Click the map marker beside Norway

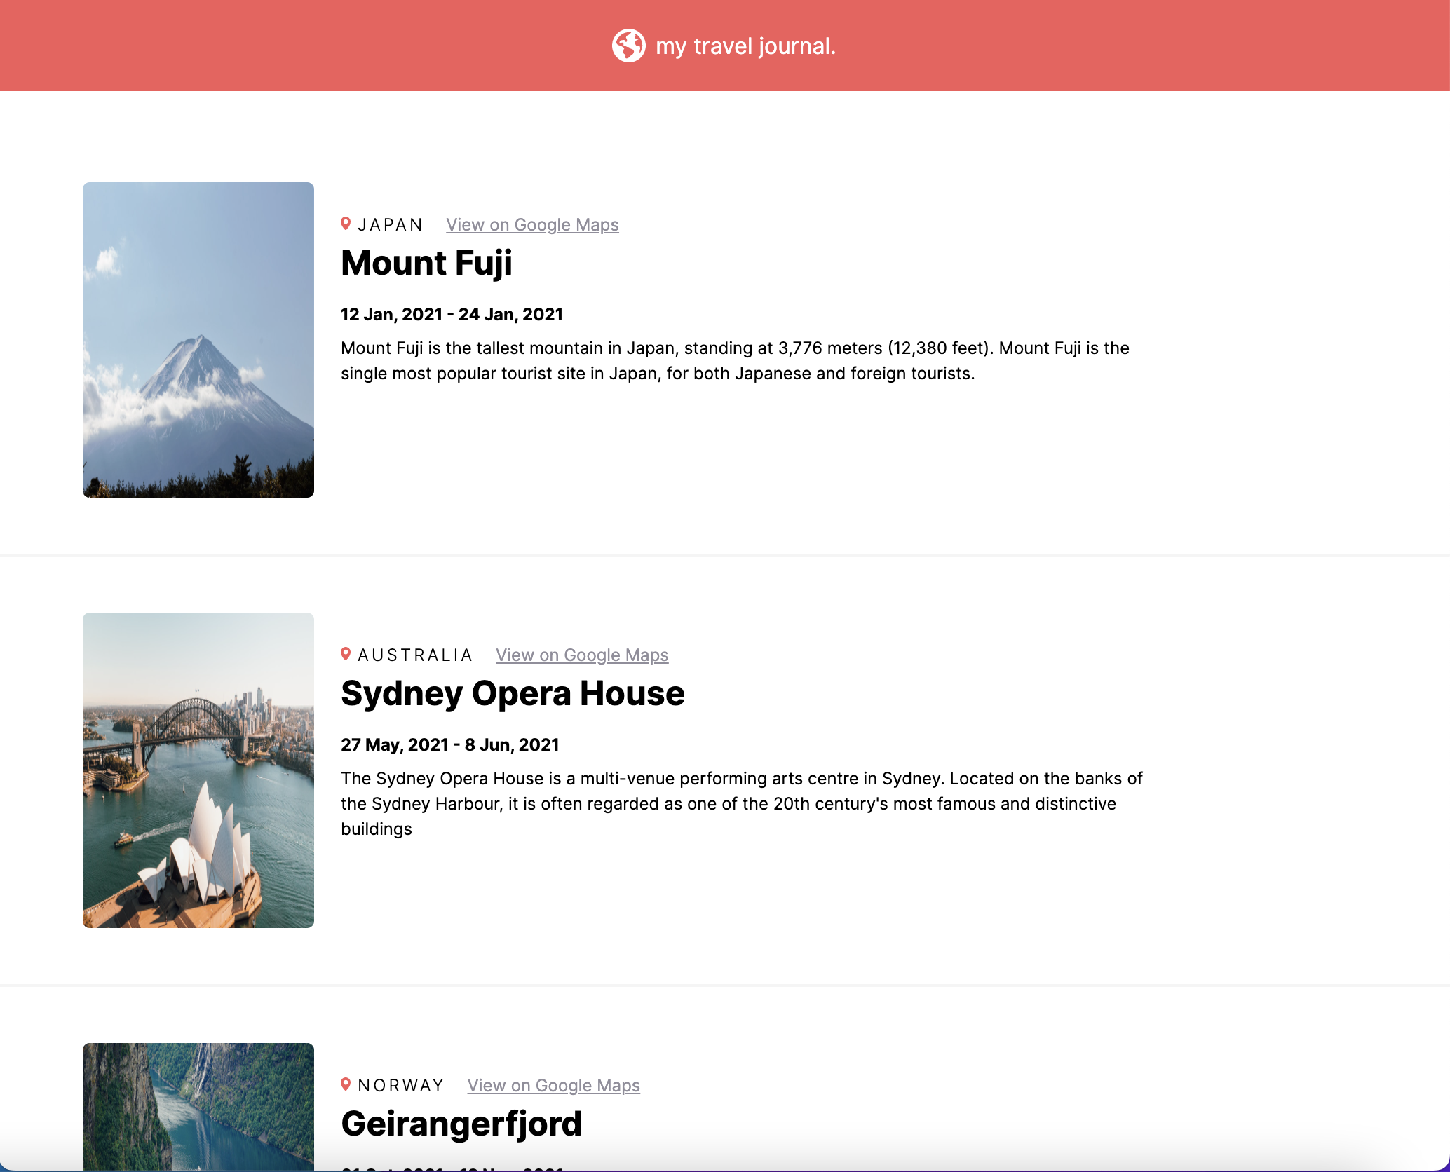[x=346, y=1084]
